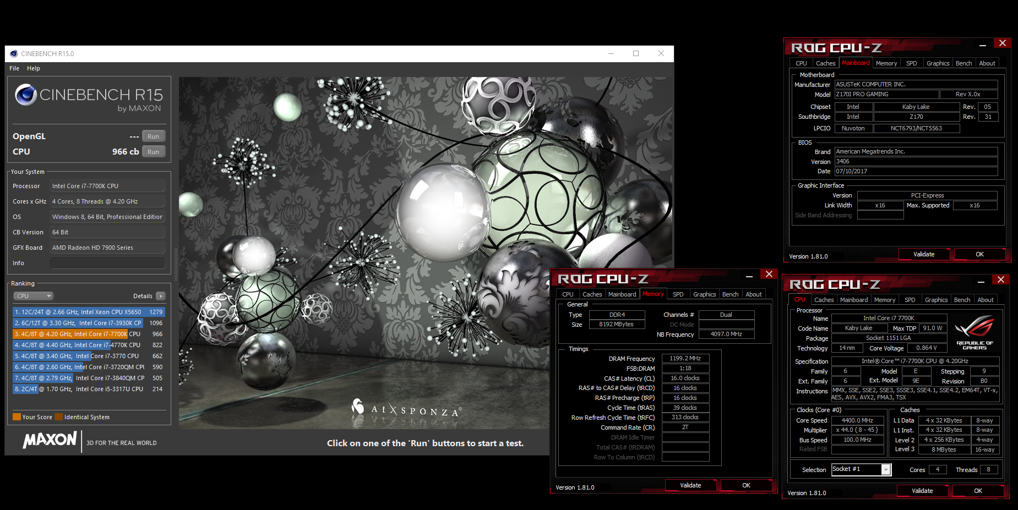Minimize the Cinebench R15 window

tap(611, 53)
